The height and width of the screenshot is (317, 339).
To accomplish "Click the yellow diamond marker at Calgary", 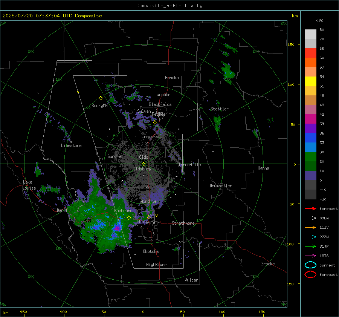I will [x=149, y=217].
